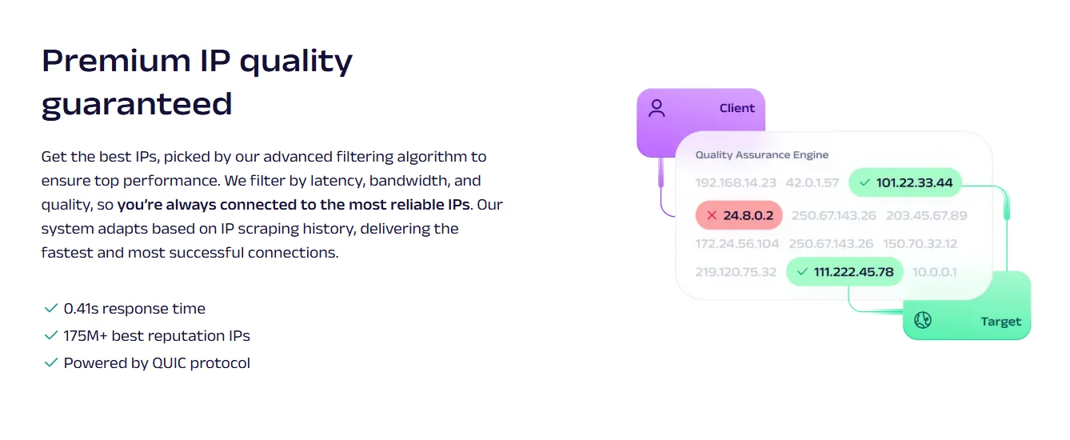This screenshot has width=1070, height=440.
Task: Click the Client user profile icon
Action: 657,109
